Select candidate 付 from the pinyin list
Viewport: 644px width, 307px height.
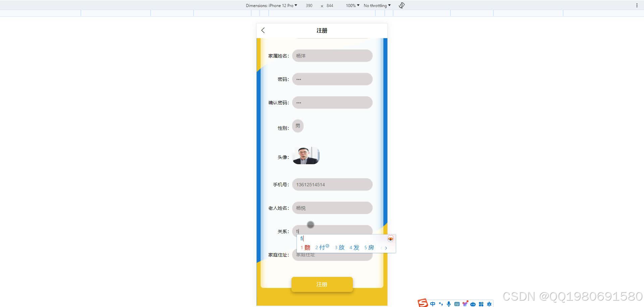point(322,247)
